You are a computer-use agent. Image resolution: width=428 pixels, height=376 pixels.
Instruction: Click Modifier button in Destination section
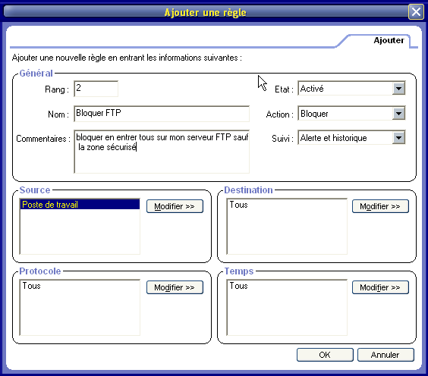[x=380, y=206]
